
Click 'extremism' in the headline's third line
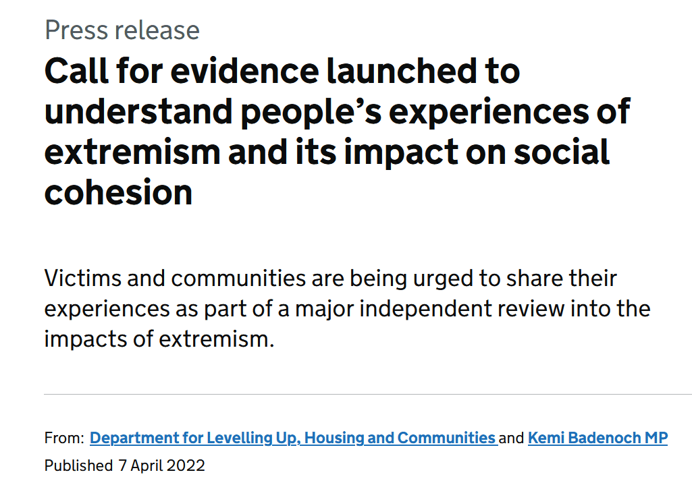[x=131, y=152]
